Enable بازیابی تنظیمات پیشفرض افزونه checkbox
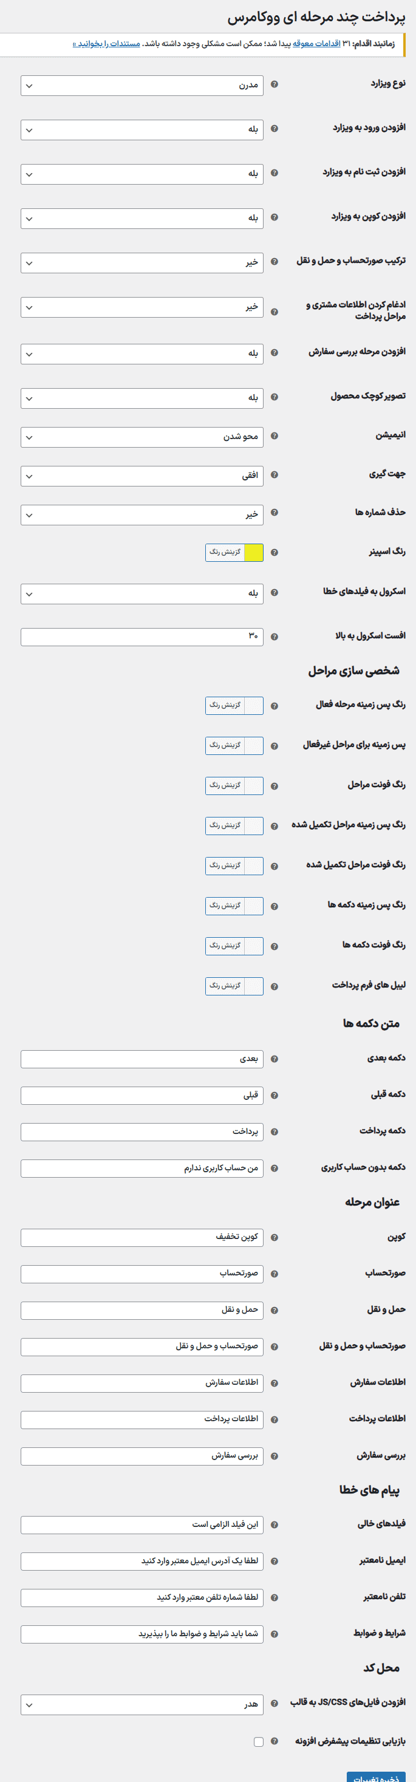Screen dimensions: 416x1782 coord(258,1742)
